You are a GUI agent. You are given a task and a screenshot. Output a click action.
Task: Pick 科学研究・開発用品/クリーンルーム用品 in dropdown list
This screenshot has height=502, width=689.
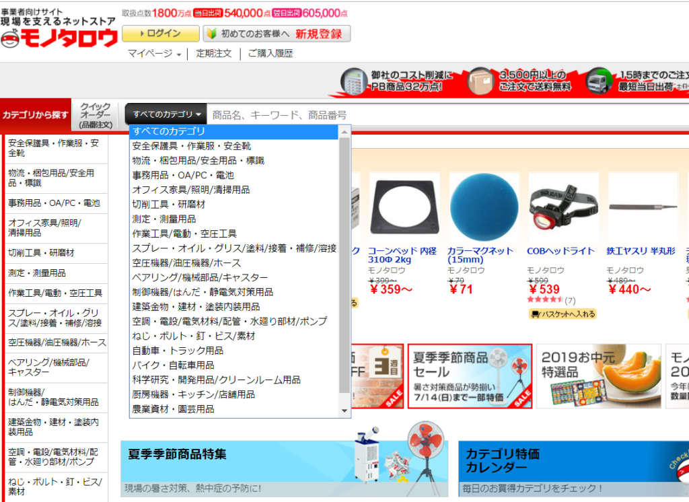[234, 380]
